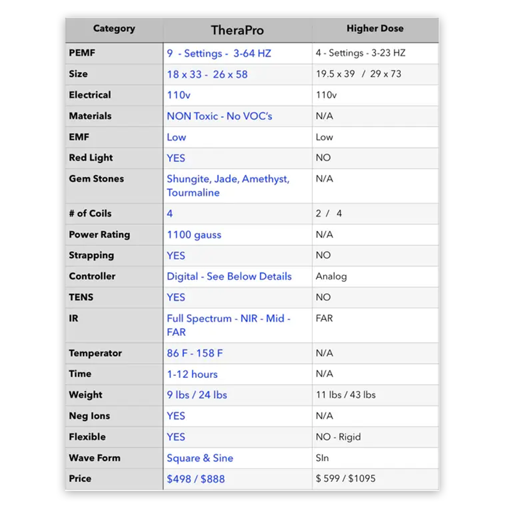Click the "18 x 33 - 26 x 58" size text

click(x=207, y=74)
